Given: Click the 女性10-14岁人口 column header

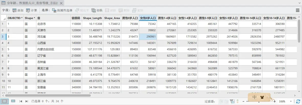Looking at the screenshot, I should pos(274,18).
